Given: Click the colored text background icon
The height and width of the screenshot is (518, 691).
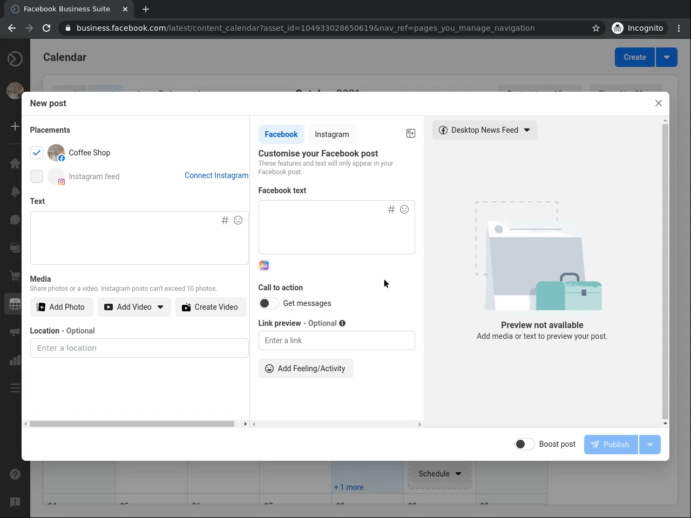Looking at the screenshot, I should point(264,265).
